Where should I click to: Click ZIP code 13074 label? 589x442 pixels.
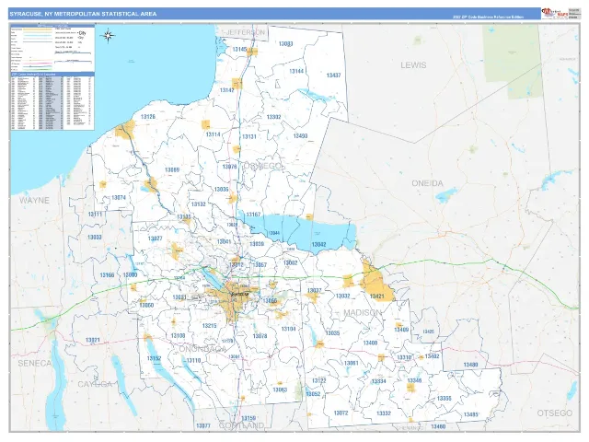click(x=119, y=198)
